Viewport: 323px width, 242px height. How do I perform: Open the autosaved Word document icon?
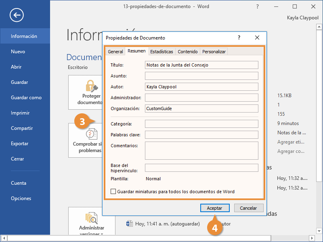130,223
